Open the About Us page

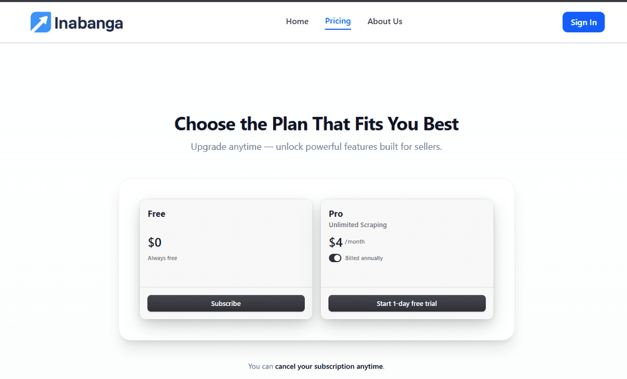click(385, 21)
